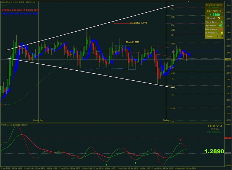Click the 13 Mar 07:30 time axis label

click(x=86, y=169)
